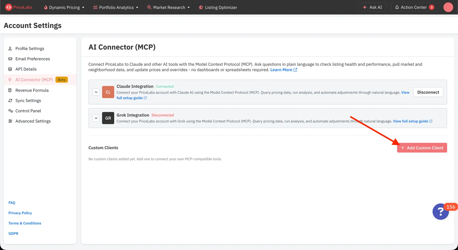Open the Market Research dropdown menu
Image resolution: width=458 pixels, height=250 pixels.
click(x=169, y=7)
